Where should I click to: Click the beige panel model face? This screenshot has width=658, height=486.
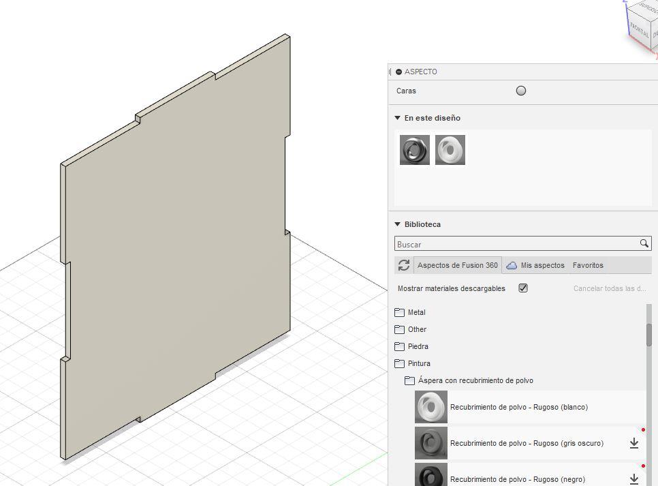coord(176,248)
